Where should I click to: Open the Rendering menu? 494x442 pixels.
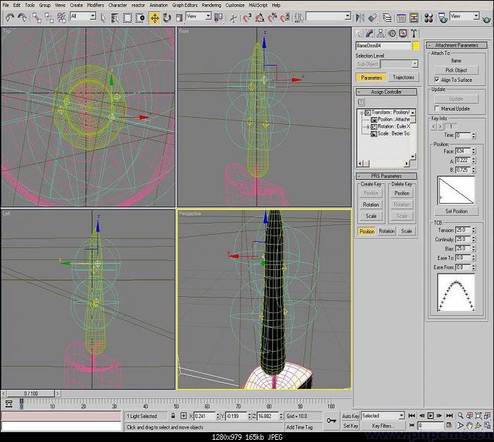pos(212,5)
